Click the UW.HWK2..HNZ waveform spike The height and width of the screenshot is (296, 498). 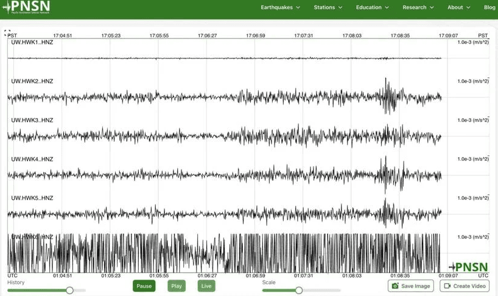(x=387, y=96)
